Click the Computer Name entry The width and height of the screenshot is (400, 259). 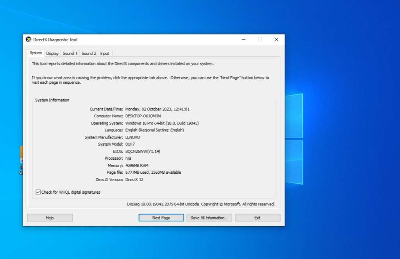pos(143,116)
